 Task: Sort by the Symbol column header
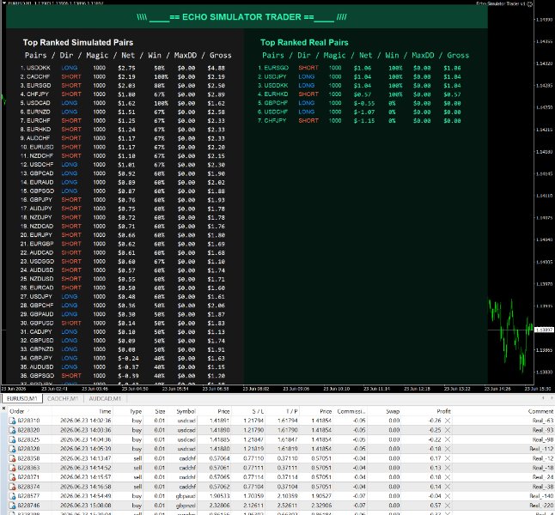[x=186, y=411]
